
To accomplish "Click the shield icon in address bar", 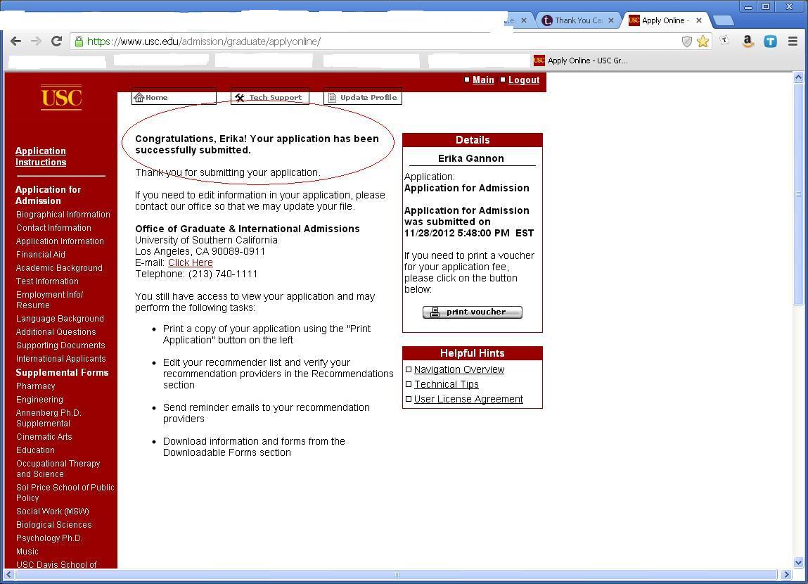I will pos(687,42).
